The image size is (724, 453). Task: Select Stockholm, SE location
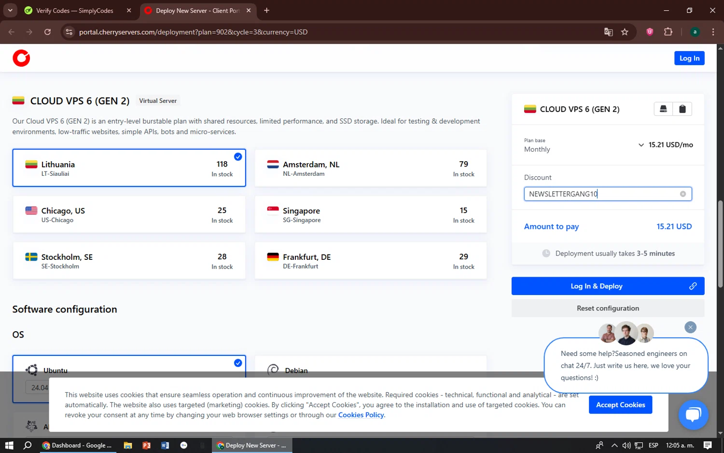129,261
